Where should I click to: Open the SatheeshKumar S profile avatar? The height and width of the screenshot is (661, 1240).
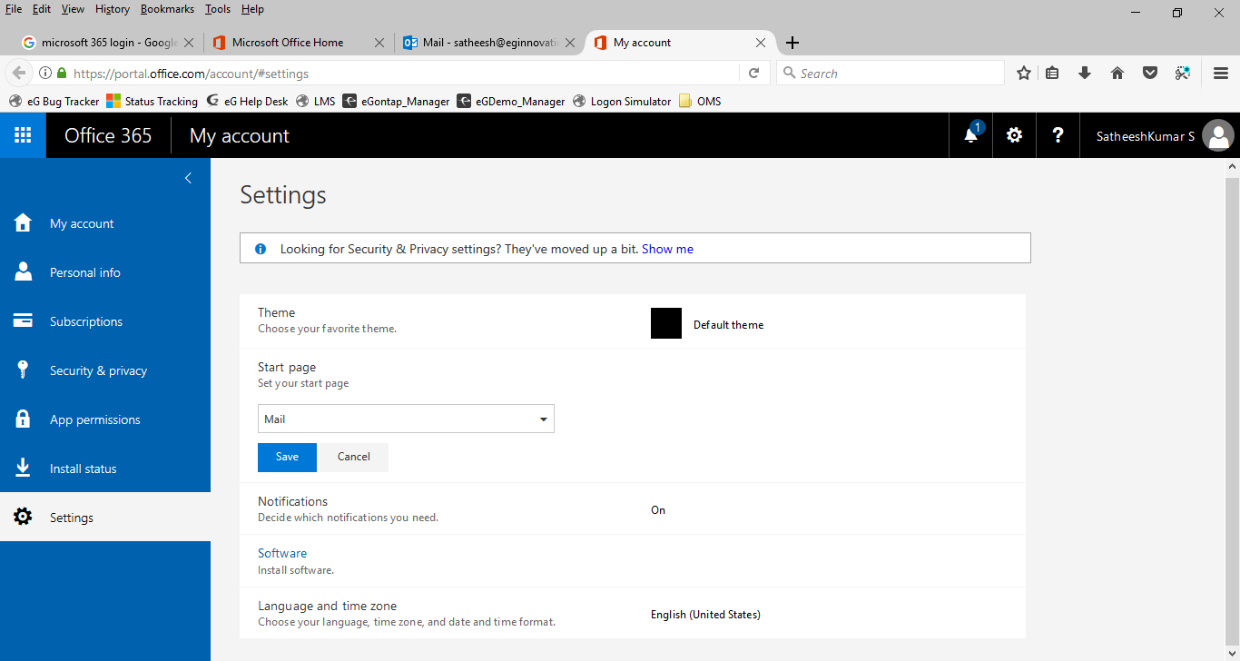(1217, 136)
